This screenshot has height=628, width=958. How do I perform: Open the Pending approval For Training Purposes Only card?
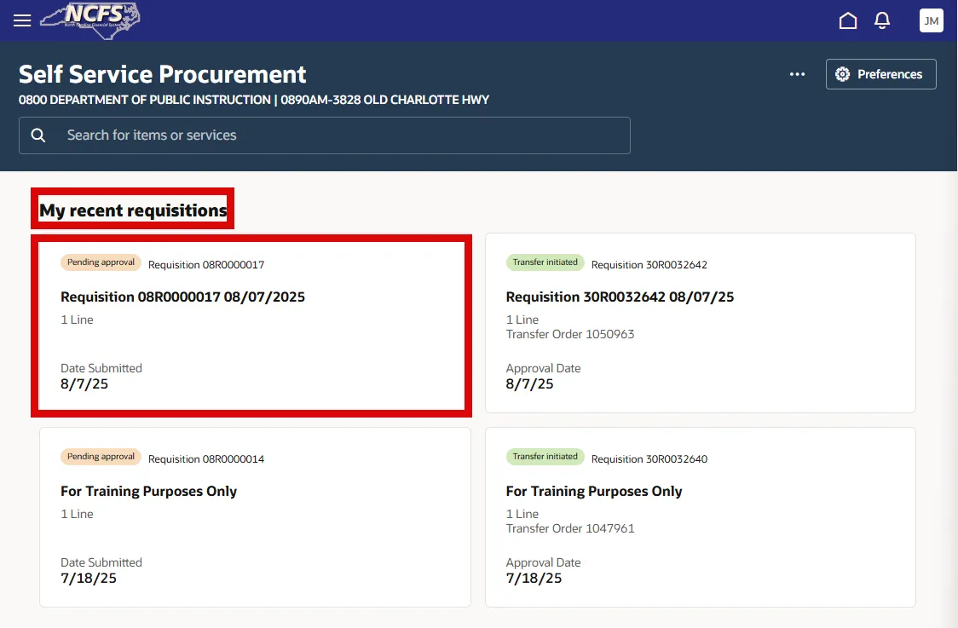(x=148, y=492)
